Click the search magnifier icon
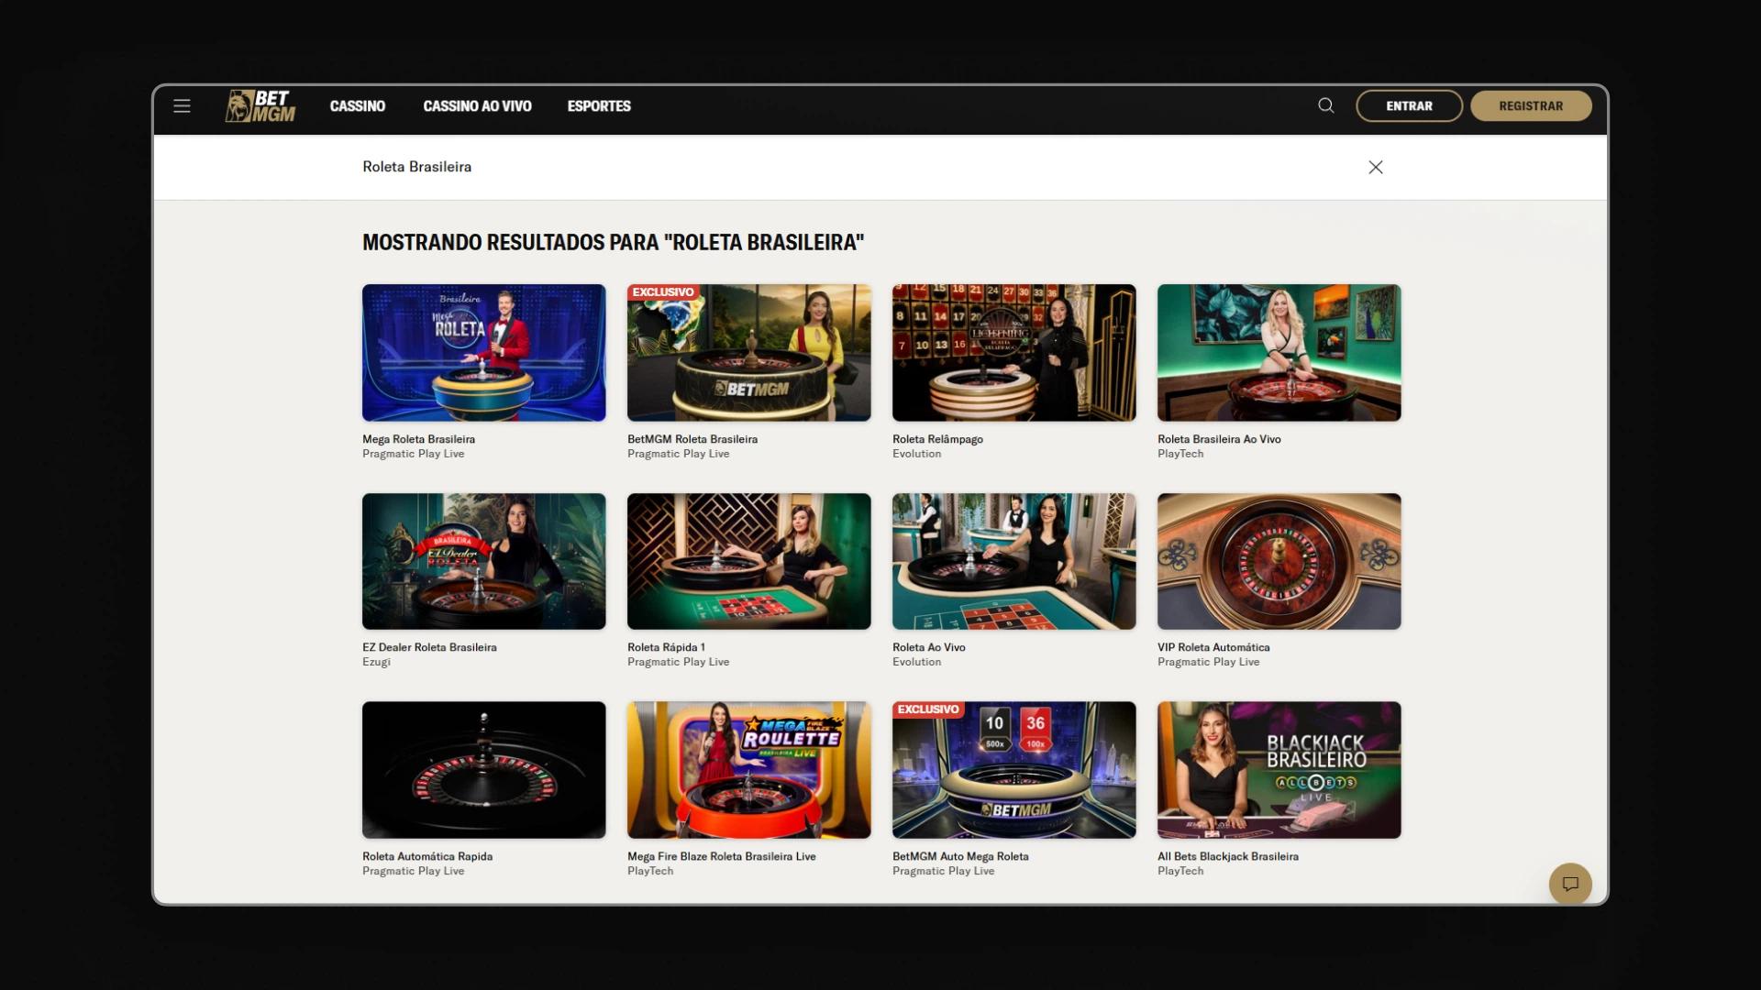Screen dimensions: 1761x990 click(x=1326, y=105)
